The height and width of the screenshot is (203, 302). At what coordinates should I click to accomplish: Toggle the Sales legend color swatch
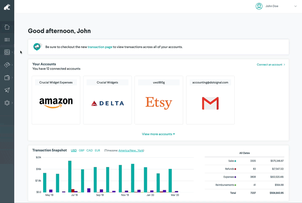(x=235, y=161)
